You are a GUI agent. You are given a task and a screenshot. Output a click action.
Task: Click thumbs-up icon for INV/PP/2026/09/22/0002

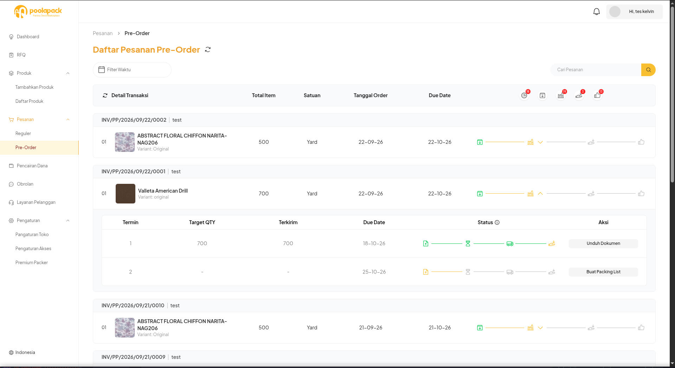click(x=641, y=142)
